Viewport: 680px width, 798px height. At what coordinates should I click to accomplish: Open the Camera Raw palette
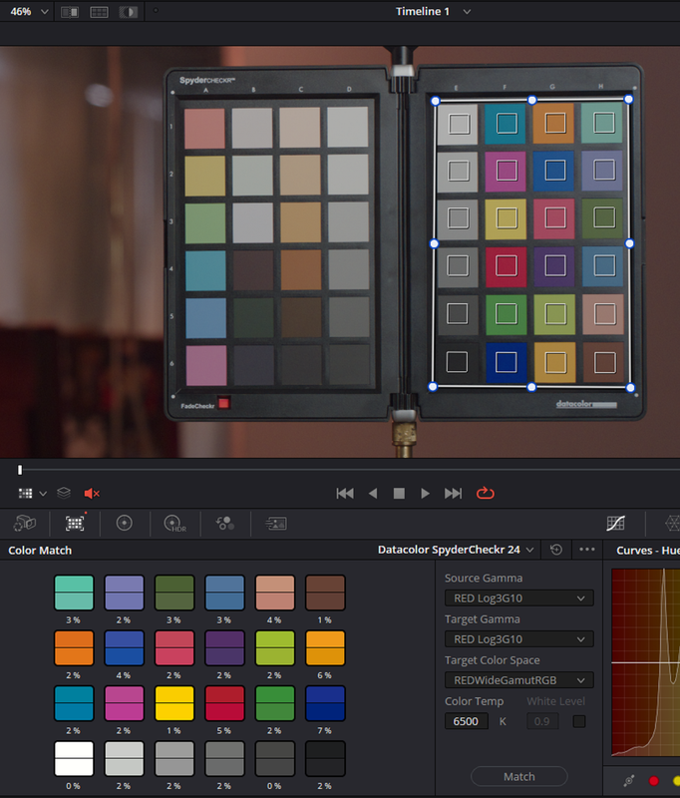24,523
